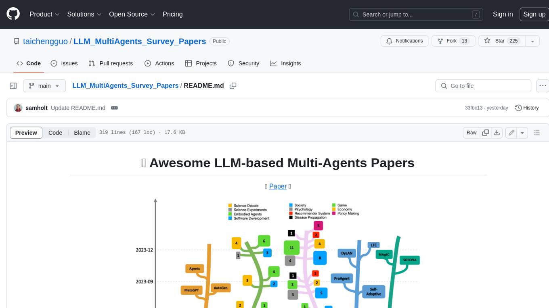Screen dimensions: 549x308
Task: Open the Pricing page
Action: [x=172, y=14]
